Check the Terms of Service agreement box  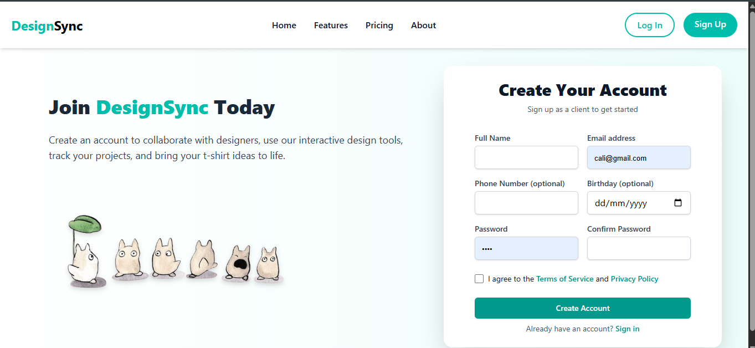pyautogui.click(x=479, y=279)
